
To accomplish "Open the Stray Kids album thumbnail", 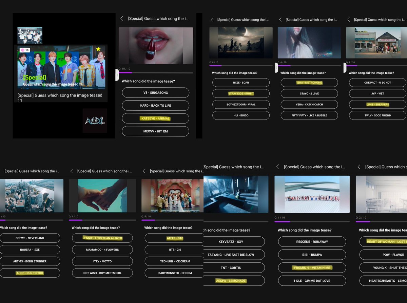I will coord(30,36).
